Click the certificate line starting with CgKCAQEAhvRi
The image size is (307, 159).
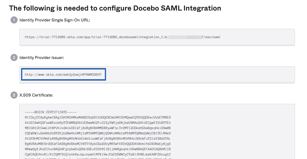pyautogui.click(x=98, y=154)
